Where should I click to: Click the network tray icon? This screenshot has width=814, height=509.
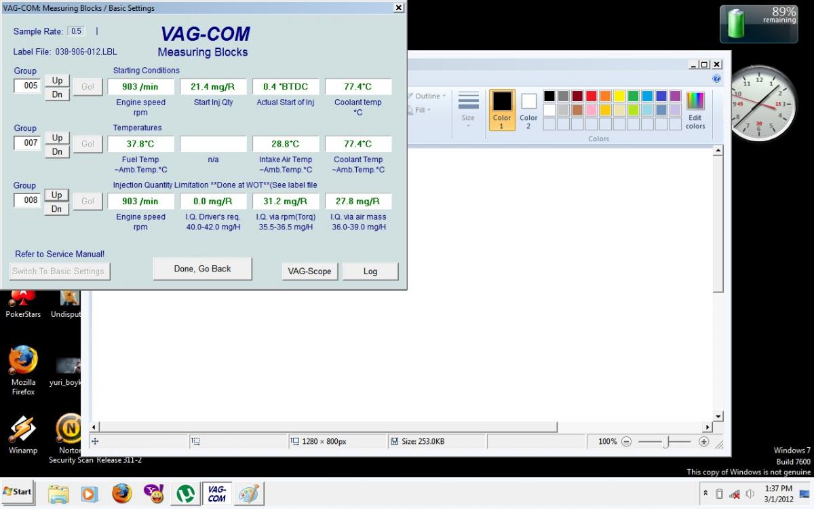coord(735,494)
